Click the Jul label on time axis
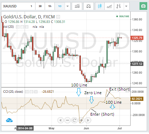 119,128
